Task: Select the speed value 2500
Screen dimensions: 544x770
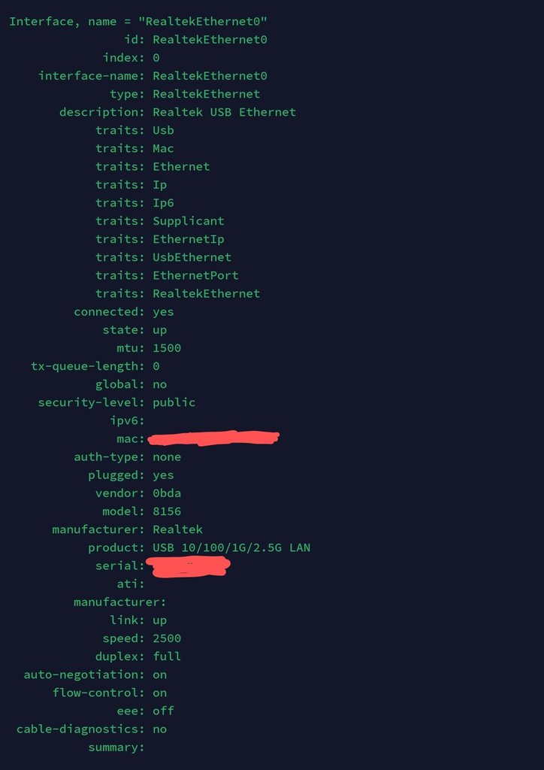Action: (166, 638)
